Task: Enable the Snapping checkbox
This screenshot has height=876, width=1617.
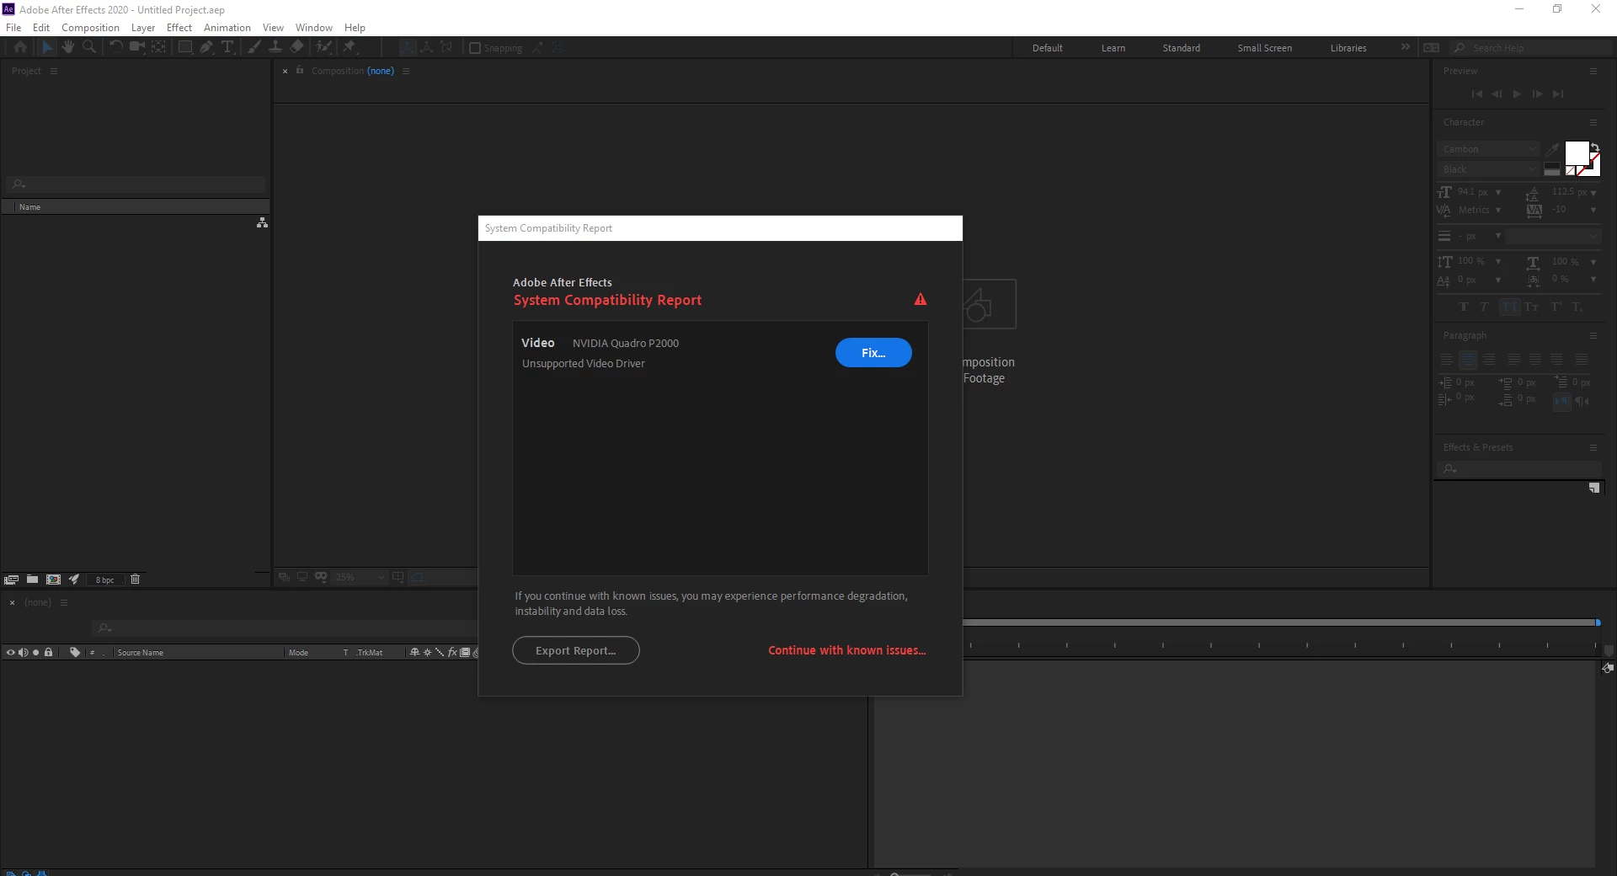Action: coord(475,48)
